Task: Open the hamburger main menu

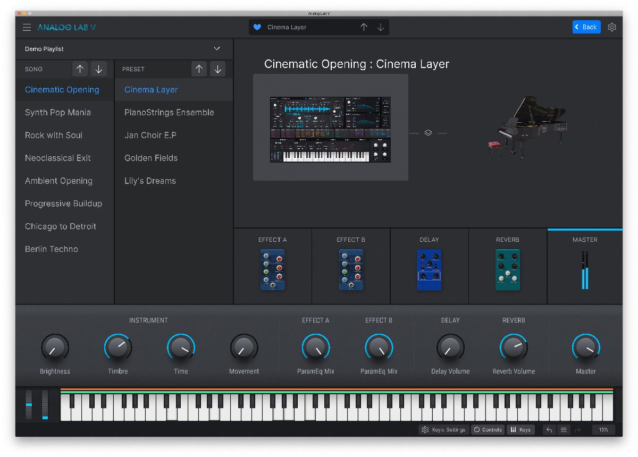Action: (x=27, y=27)
